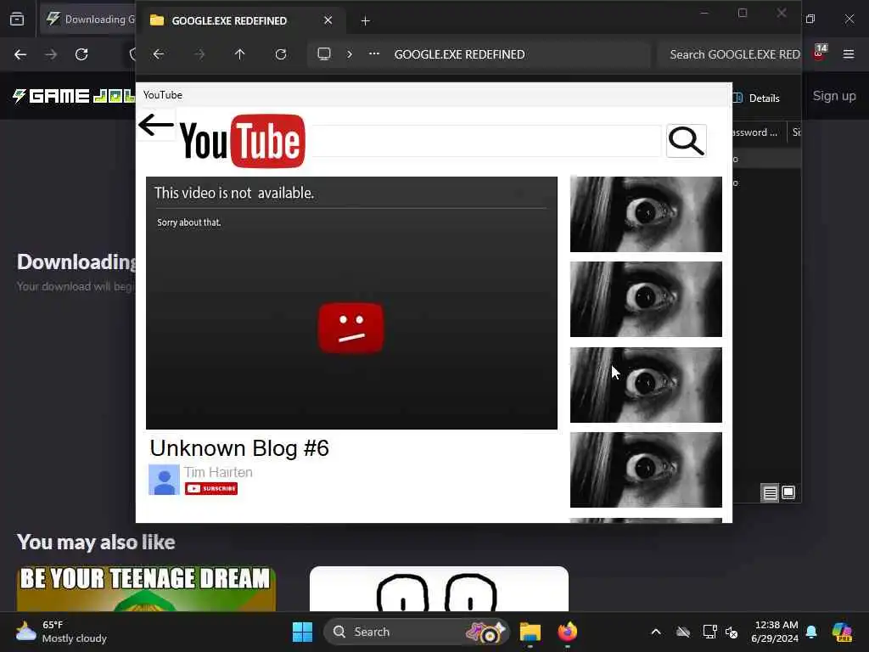
Task: Open the clock showing 12:38 AM
Action: pyautogui.click(x=775, y=632)
